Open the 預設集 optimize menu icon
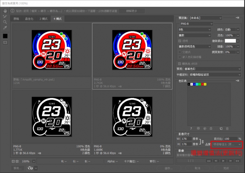Image resolution: width=245 pixels, height=173 pixels. [238, 18]
